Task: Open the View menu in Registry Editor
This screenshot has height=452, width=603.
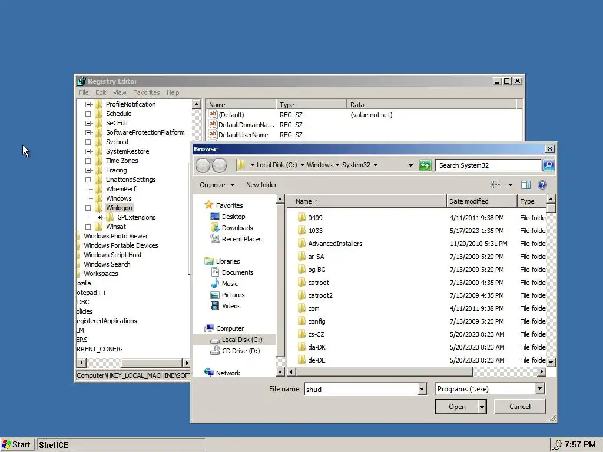Action: pos(120,92)
